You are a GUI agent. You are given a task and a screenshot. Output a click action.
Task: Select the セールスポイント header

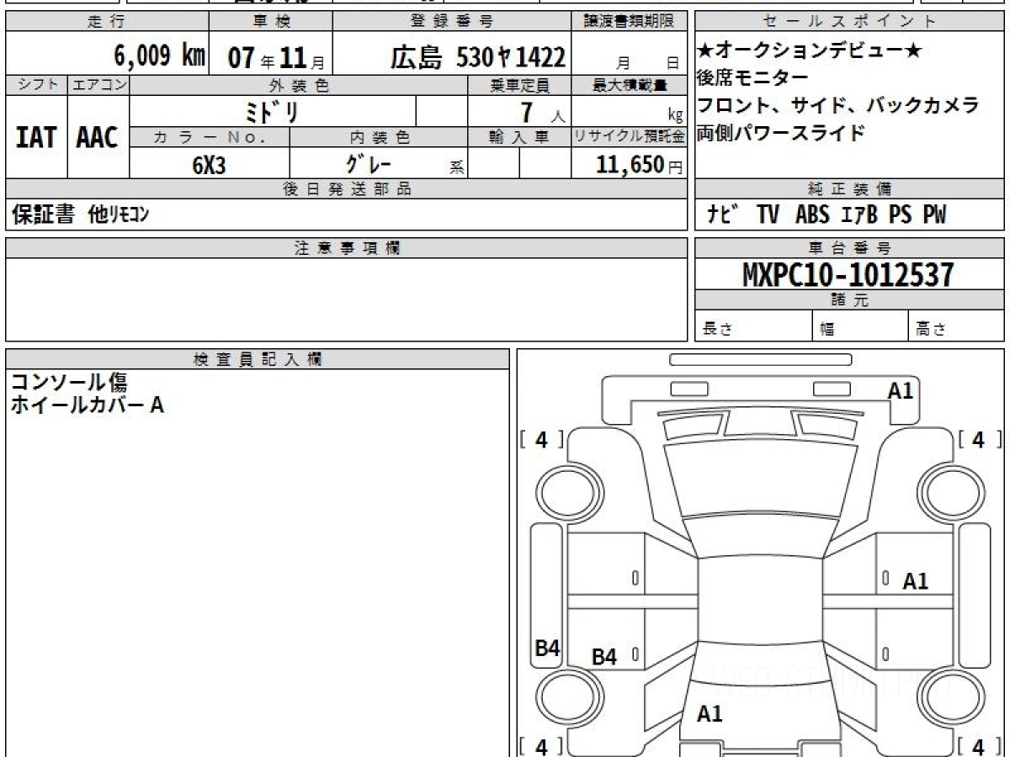(850, 22)
